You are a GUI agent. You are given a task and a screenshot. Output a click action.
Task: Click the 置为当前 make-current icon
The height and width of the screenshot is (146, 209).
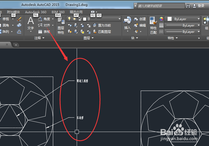click(x=95, y=25)
